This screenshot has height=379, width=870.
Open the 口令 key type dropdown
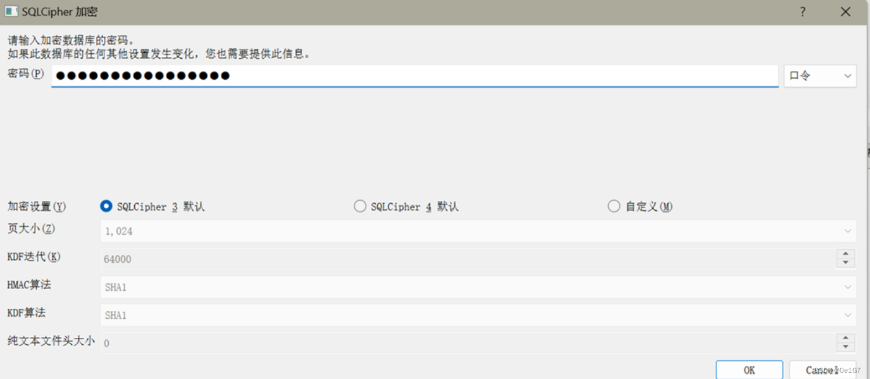click(820, 76)
